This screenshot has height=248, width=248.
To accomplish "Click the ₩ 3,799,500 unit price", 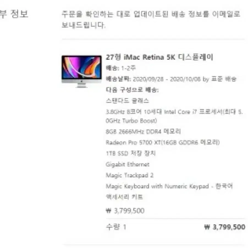I will 125,211.
